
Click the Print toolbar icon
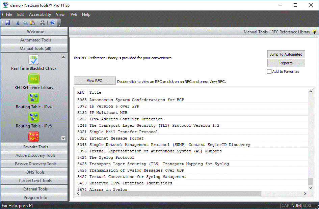coord(43,23)
